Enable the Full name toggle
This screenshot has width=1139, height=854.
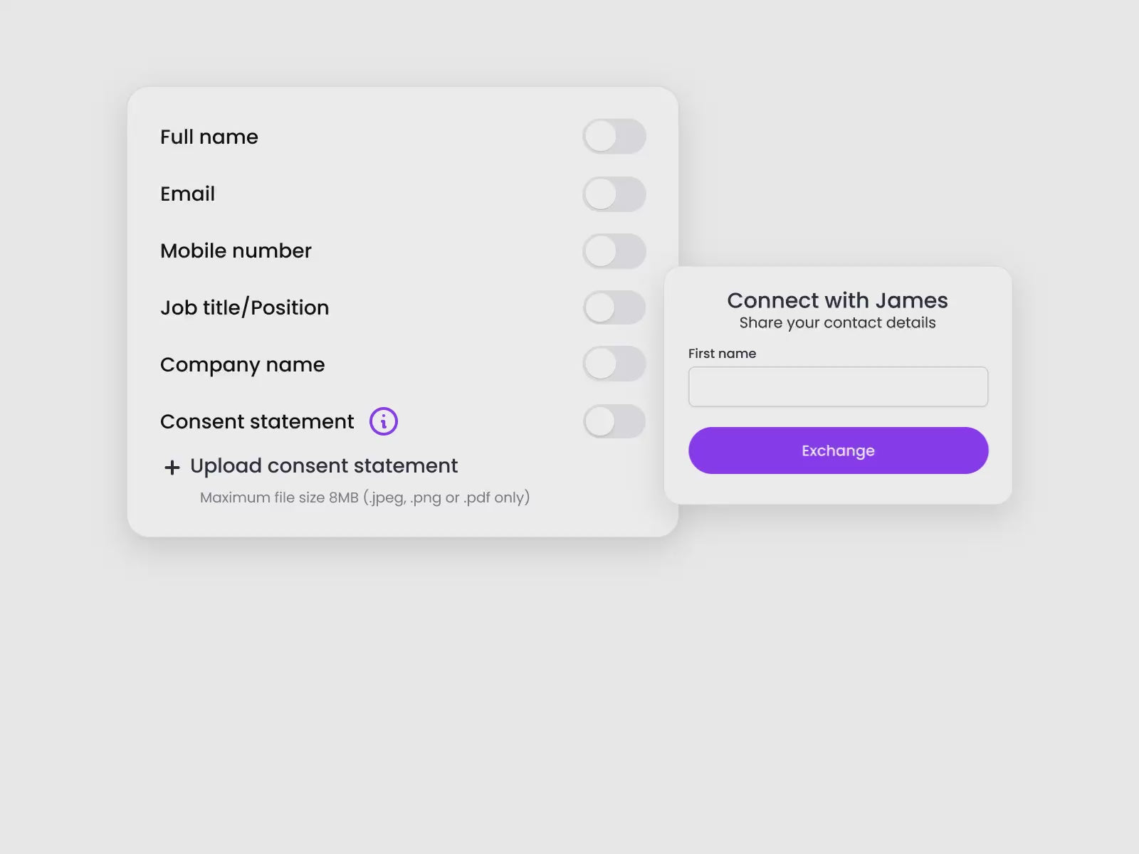[614, 137]
